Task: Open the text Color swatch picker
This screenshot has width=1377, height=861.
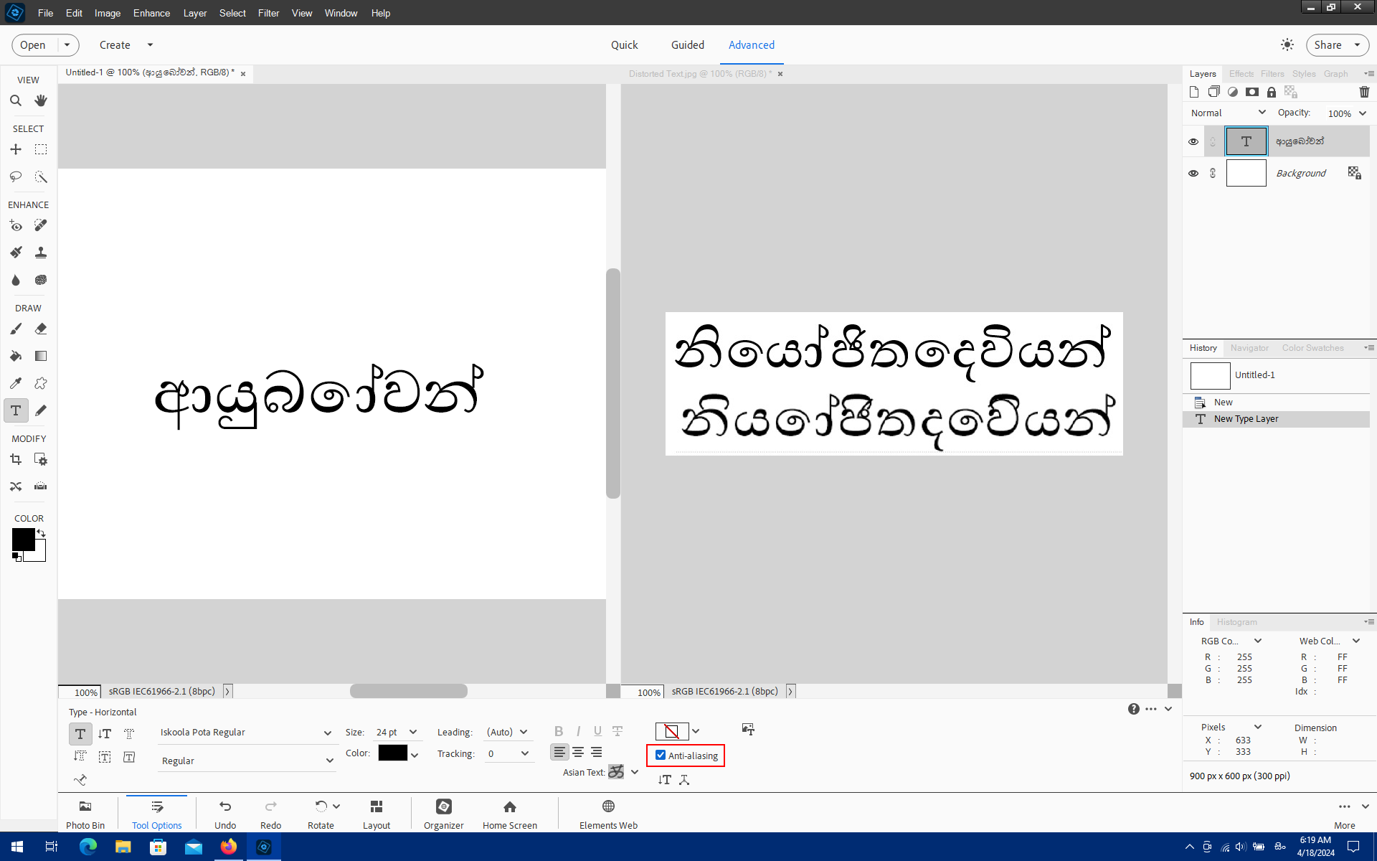Action: tap(394, 753)
